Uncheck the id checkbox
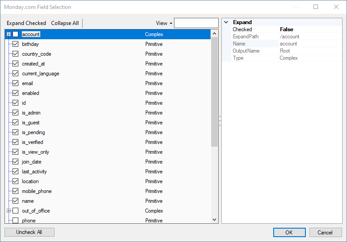This screenshot has height=242, width=347. coord(16,103)
